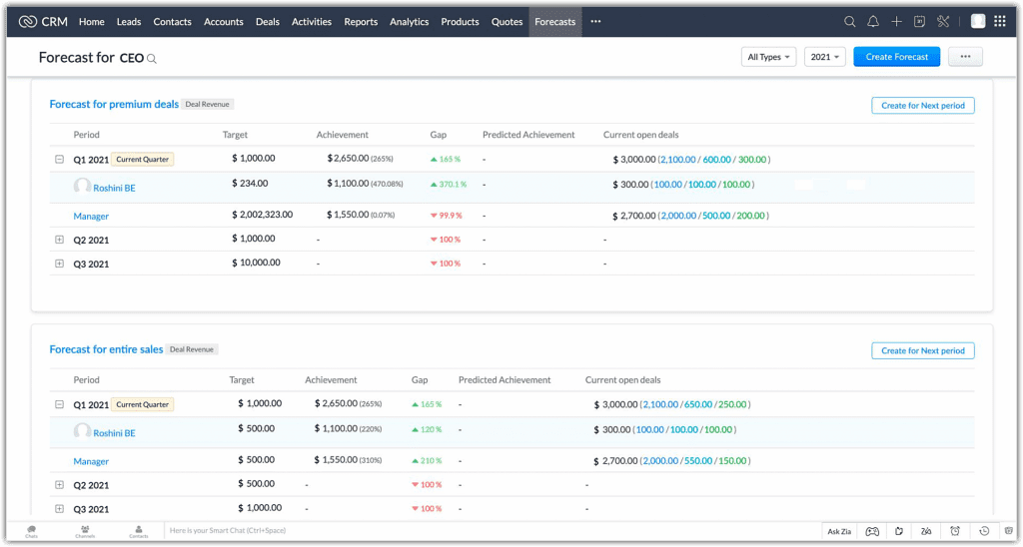Screen dimensions: 1023x547
Task: Click the alarm clock reminders icon
Action: tap(955, 531)
